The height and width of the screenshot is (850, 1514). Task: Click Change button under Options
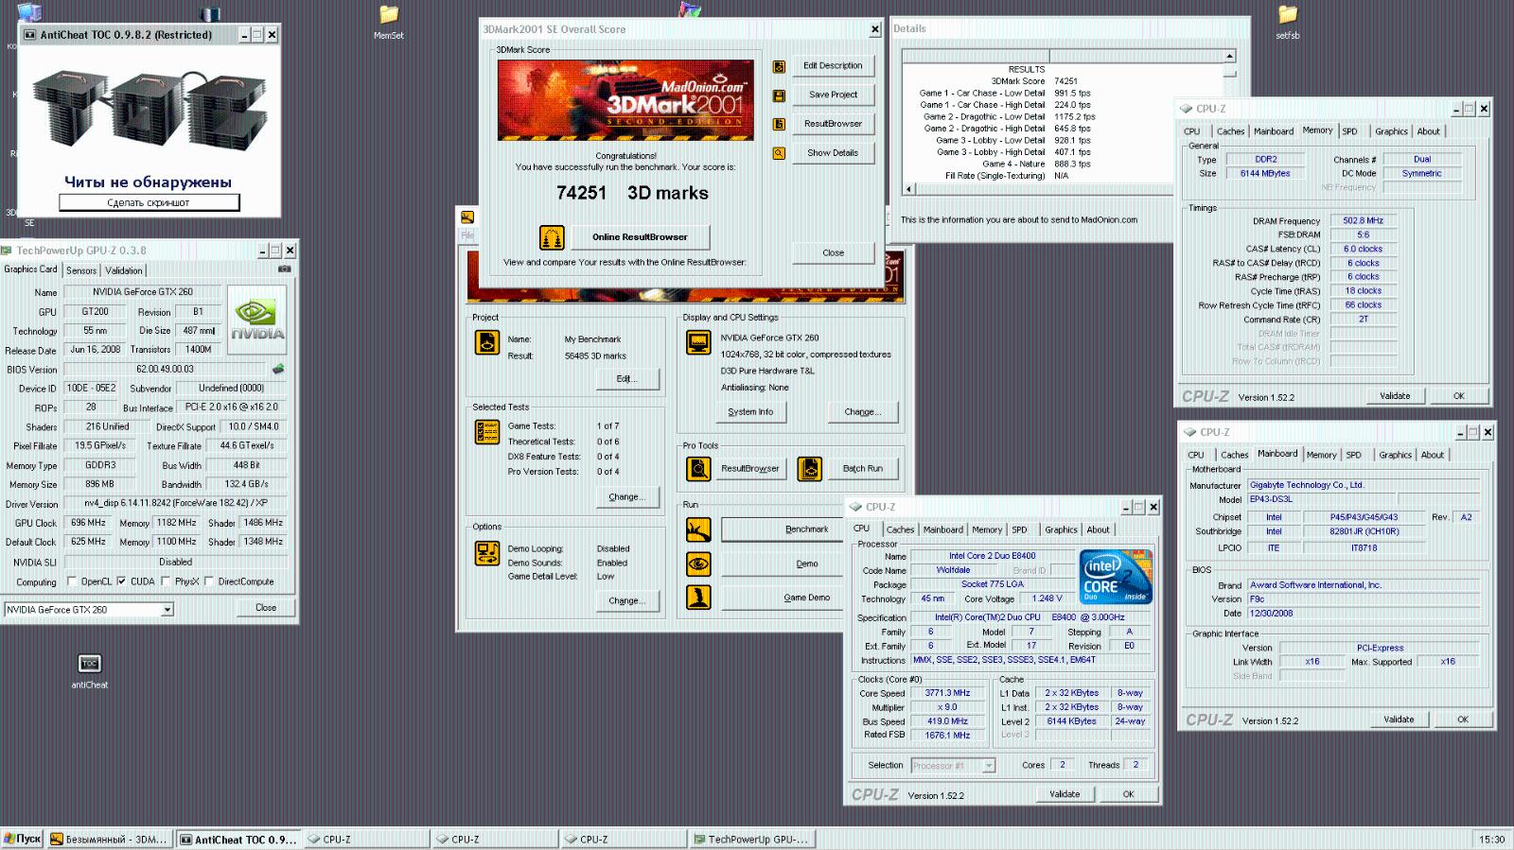tap(626, 601)
